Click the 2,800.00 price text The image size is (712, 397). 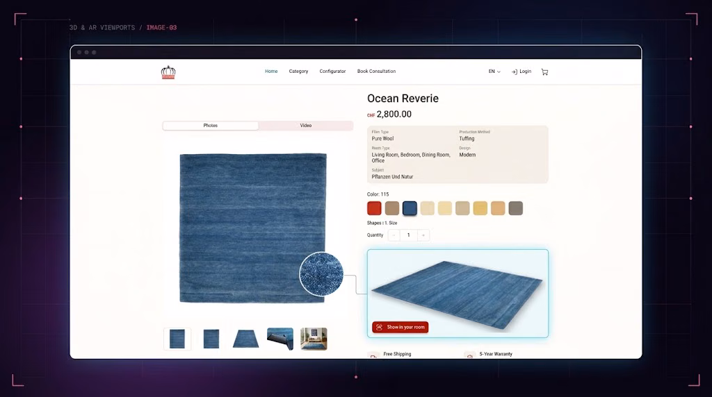tap(394, 115)
